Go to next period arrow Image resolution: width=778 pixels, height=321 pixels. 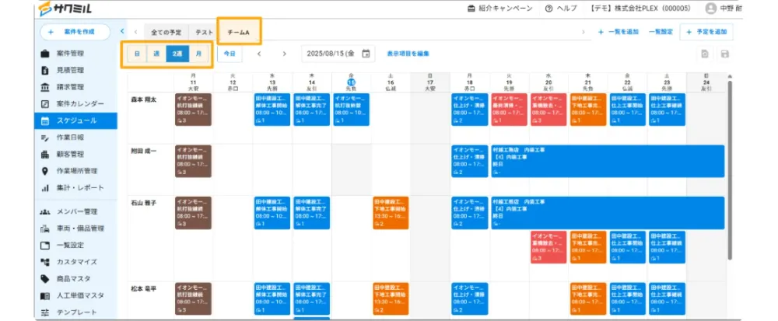pos(284,54)
